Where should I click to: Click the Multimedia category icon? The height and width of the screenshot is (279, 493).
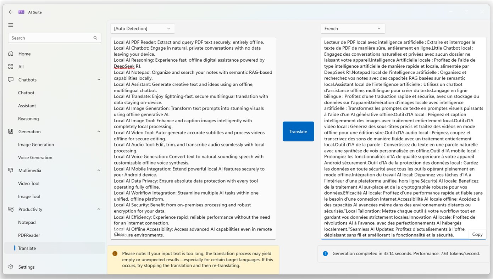coord(11,170)
